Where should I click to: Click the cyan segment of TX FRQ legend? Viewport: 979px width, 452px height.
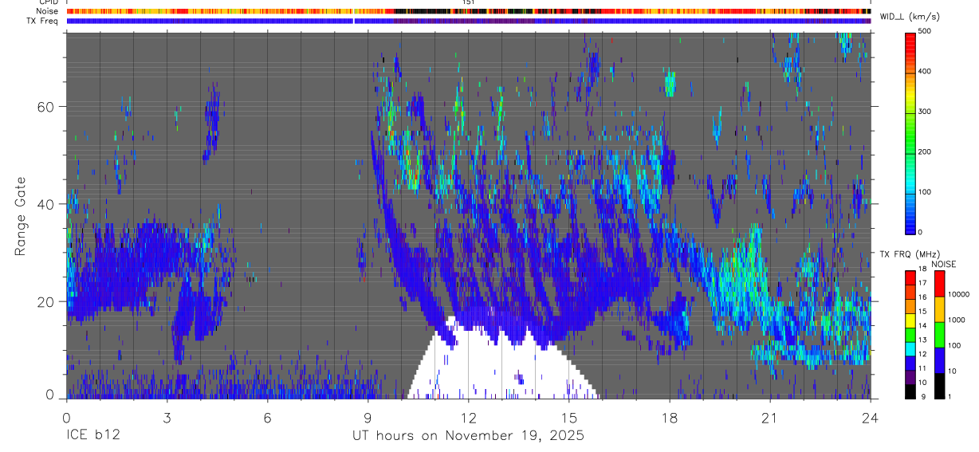910,348
